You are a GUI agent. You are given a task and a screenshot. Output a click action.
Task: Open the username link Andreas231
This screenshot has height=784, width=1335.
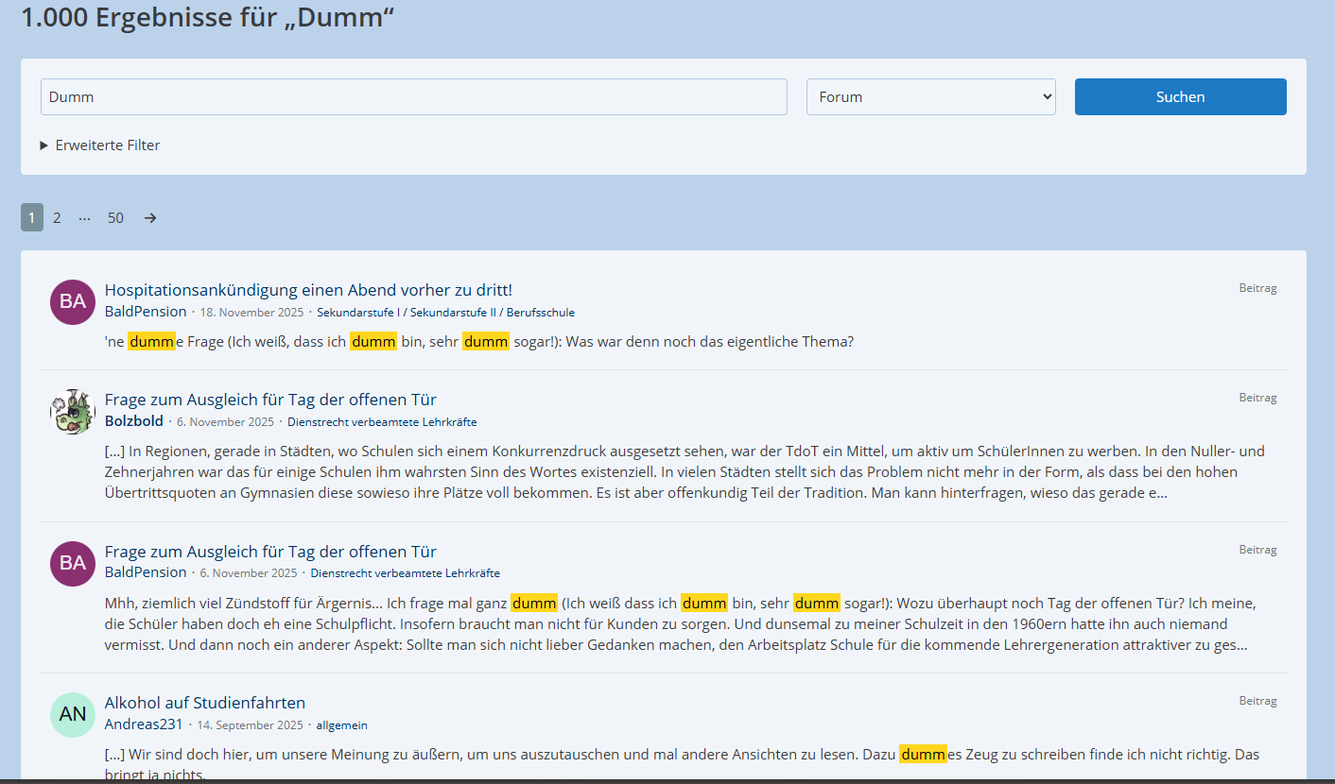(144, 724)
